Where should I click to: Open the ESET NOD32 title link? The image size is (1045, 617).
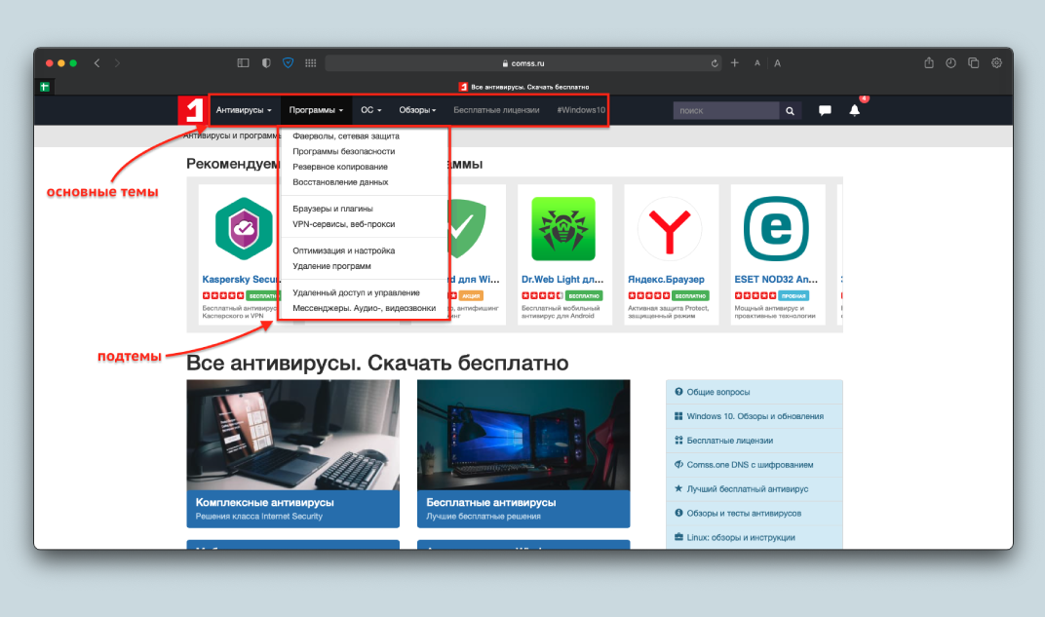tap(776, 279)
